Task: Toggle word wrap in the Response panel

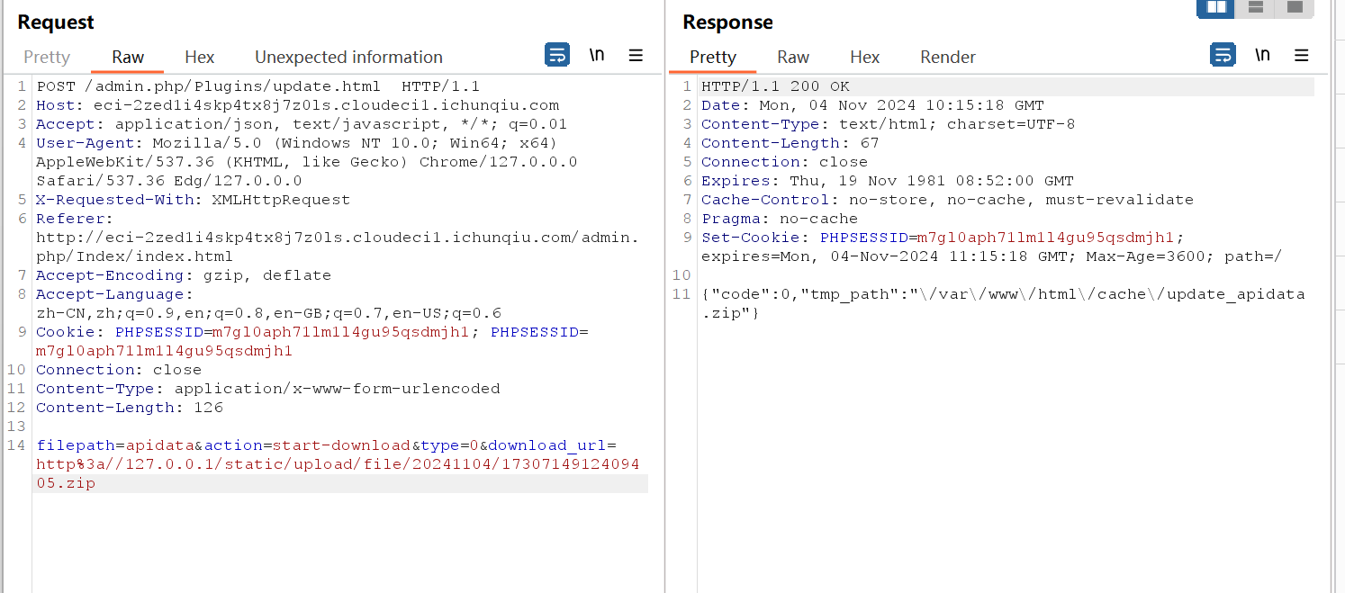Action: point(1223,55)
